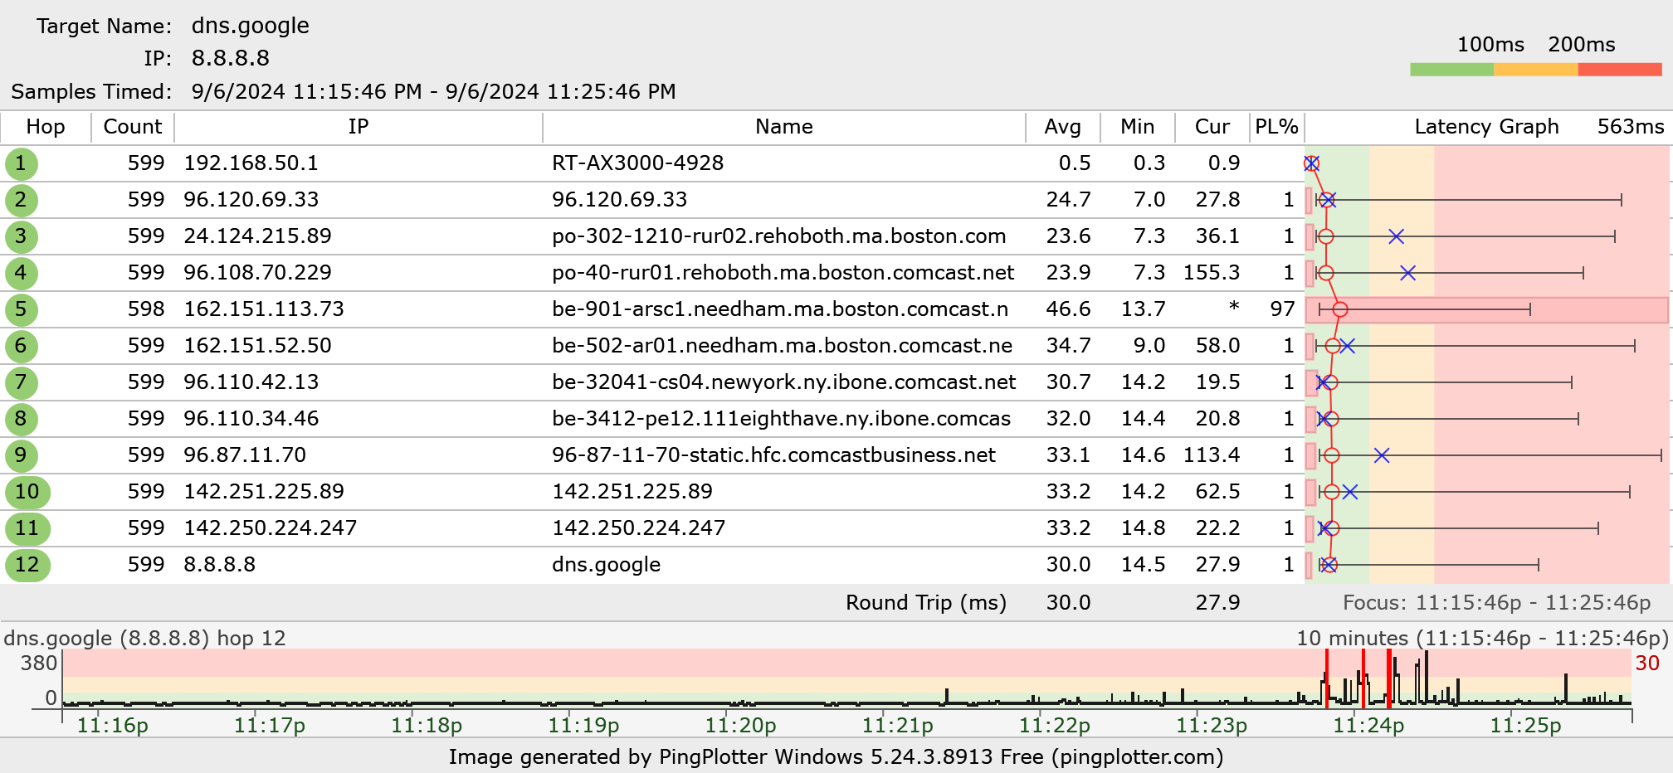Click the blue X marker in hop 9 graph
This screenshot has width=1673, height=773.
coord(1382,455)
